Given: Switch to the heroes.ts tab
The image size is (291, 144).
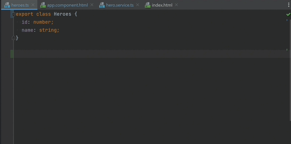Looking at the screenshot, I should click(20, 5).
